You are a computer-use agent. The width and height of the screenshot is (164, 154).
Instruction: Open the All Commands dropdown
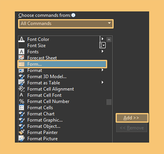click(66, 24)
